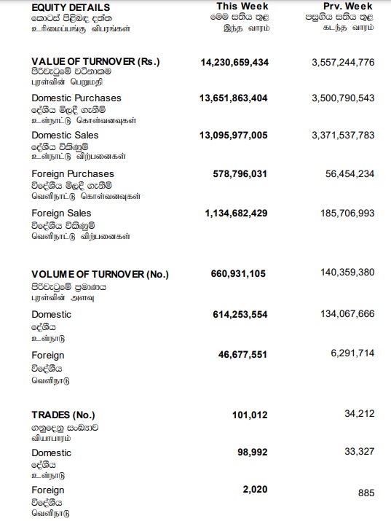Select the Foreign Purchases row label
391x521 pixels.
tap(73, 173)
